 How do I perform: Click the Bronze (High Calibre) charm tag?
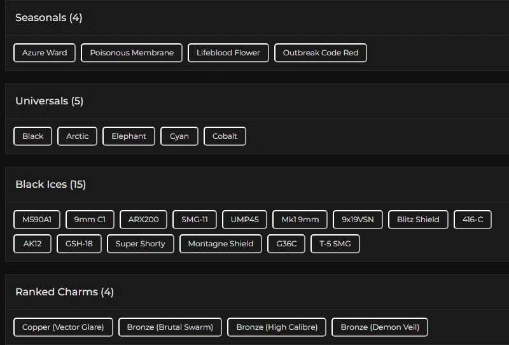pyautogui.click(x=277, y=327)
